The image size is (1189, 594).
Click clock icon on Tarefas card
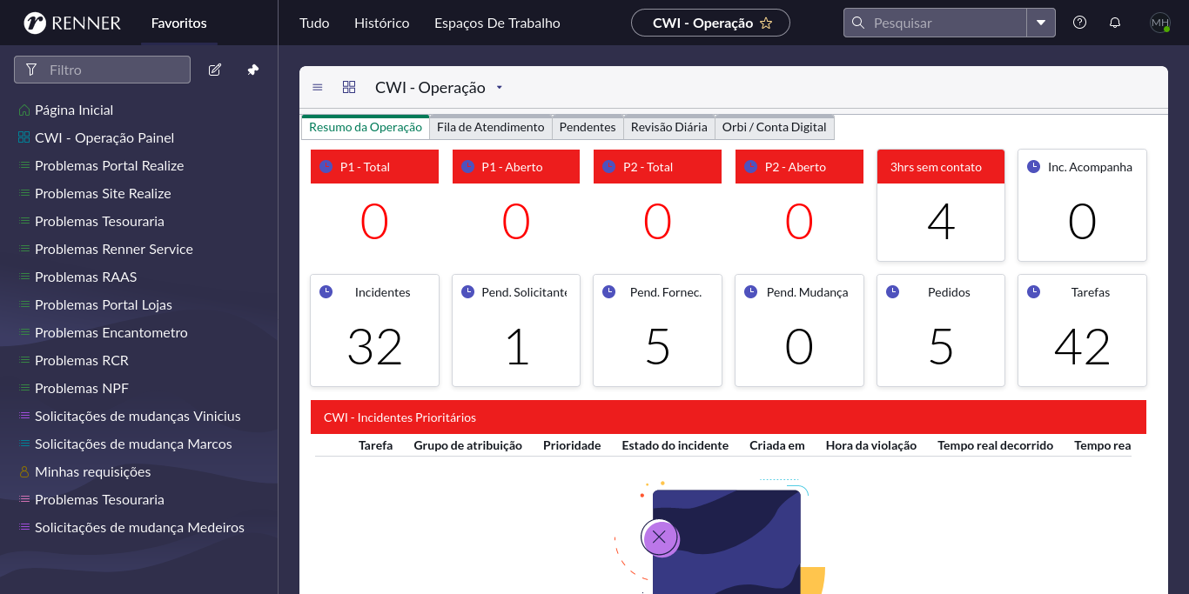point(1033,291)
